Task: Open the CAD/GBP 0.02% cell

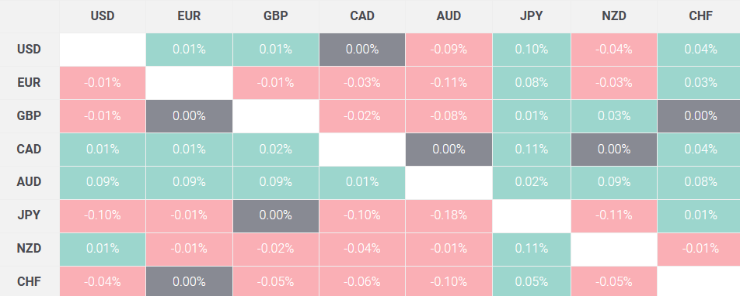Action: (x=276, y=150)
